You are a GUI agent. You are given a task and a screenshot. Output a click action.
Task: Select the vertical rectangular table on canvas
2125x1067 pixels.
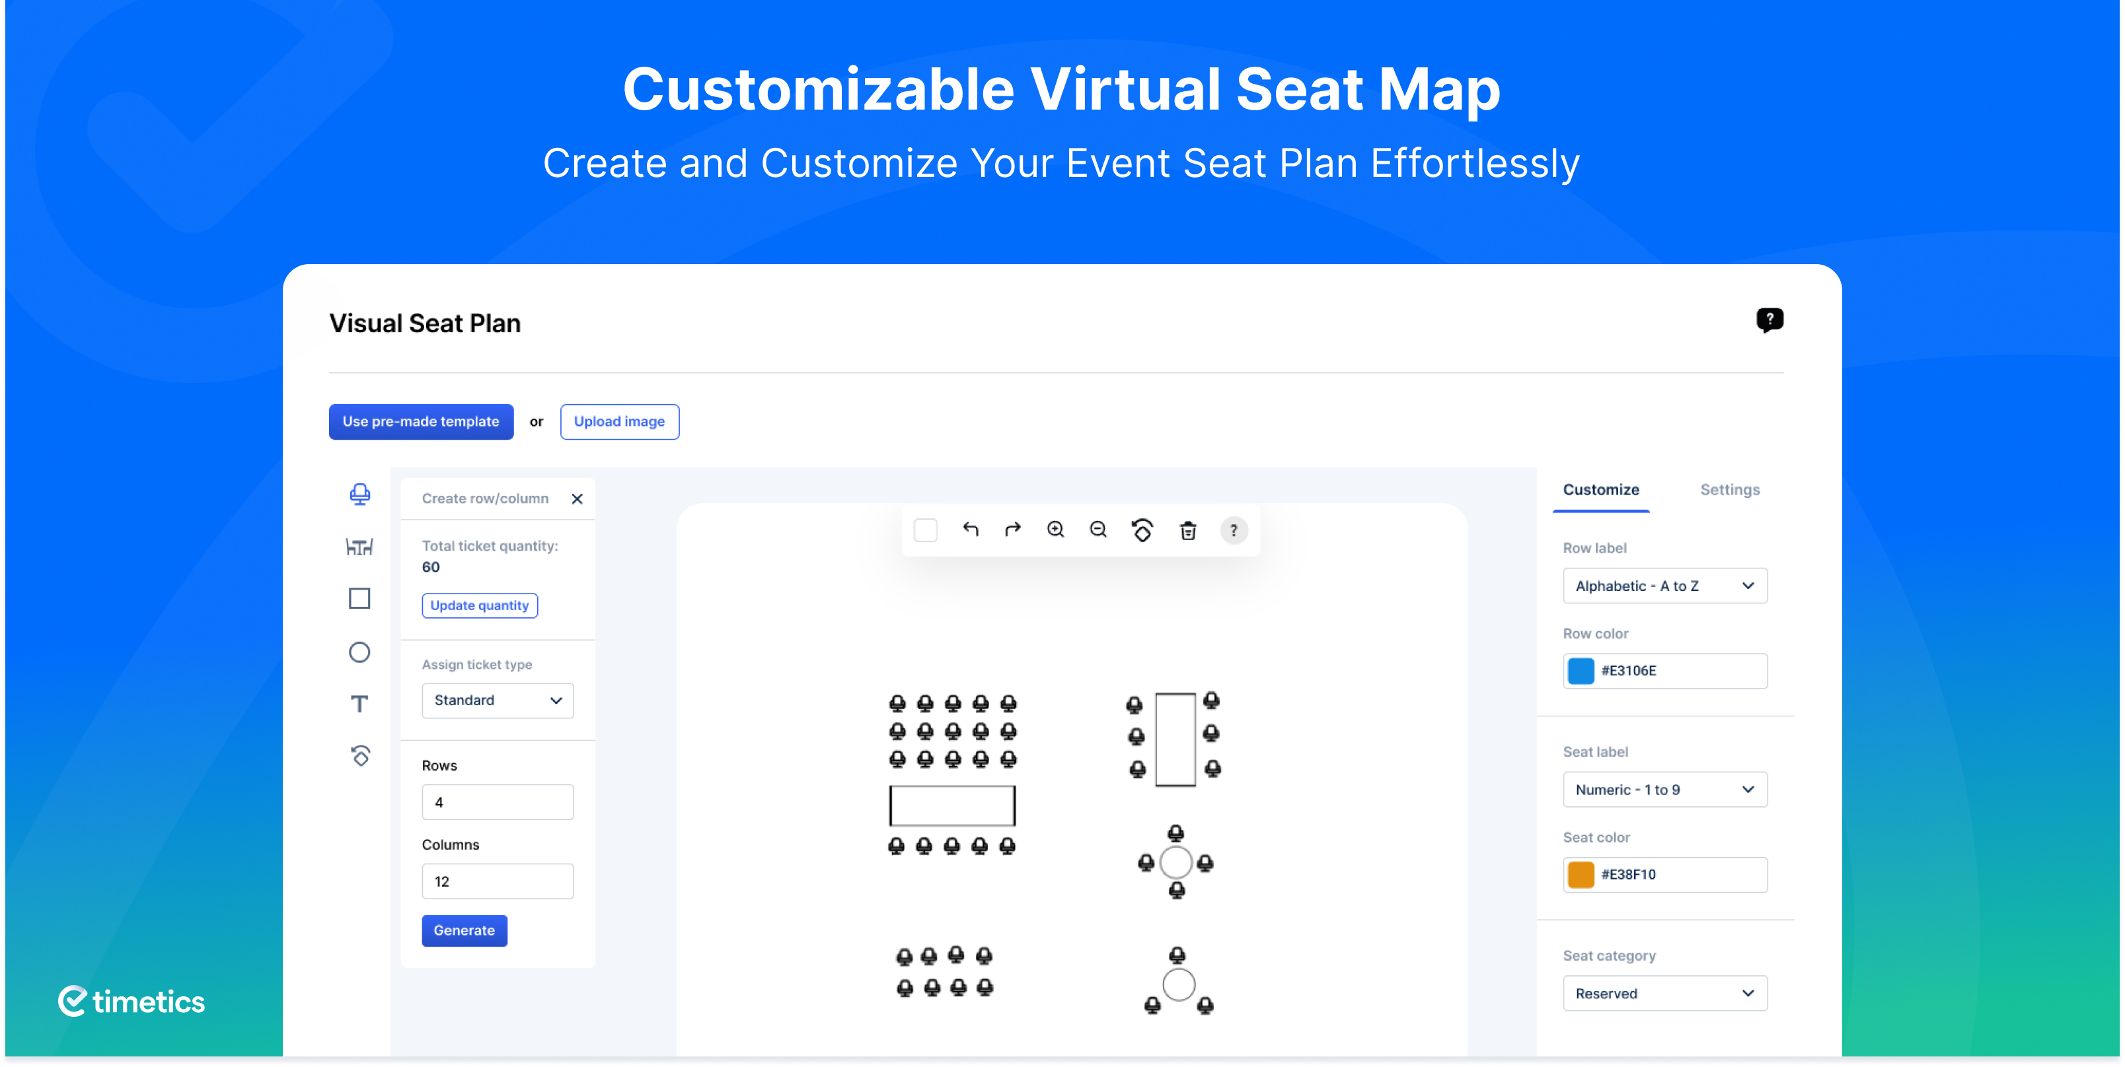(x=1175, y=739)
